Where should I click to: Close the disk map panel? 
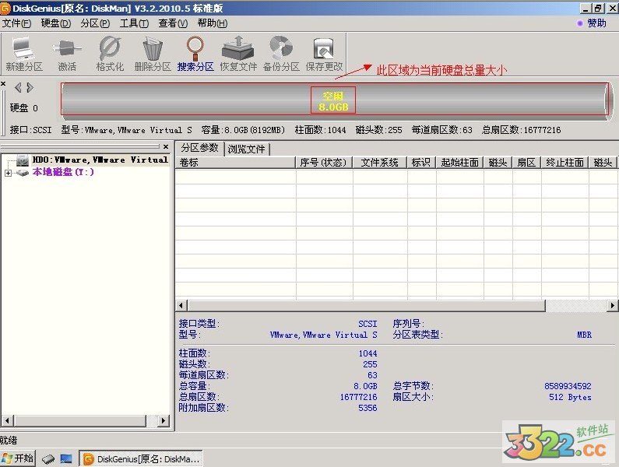pos(3,84)
